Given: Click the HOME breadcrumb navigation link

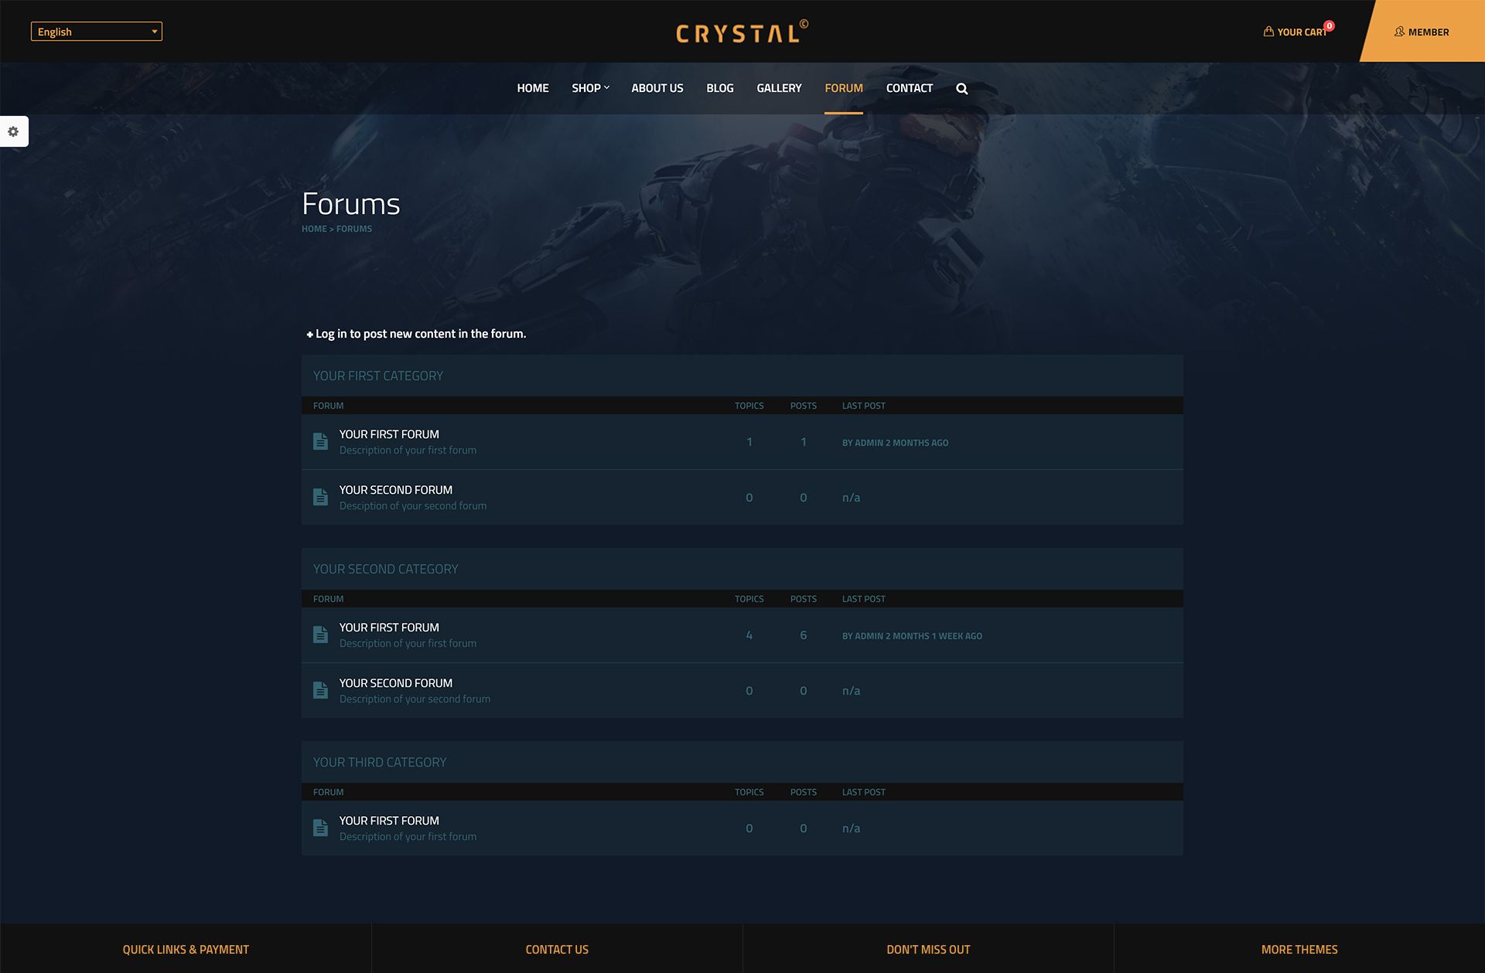Looking at the screenshot, I should 313,228.
